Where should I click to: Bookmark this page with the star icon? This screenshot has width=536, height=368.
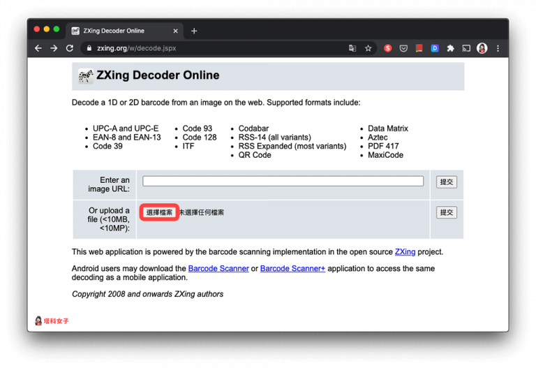[368, 48]
